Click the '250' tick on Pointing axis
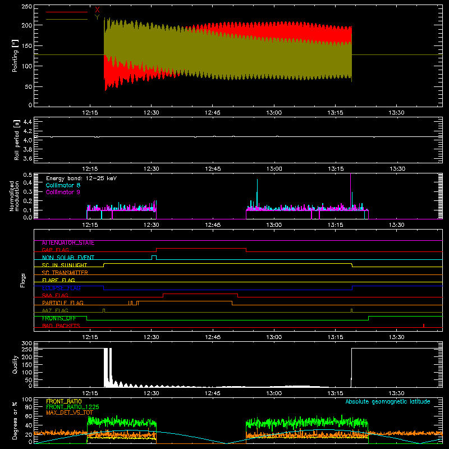Viewport: 449px width, 449px height. click(26, 7)
